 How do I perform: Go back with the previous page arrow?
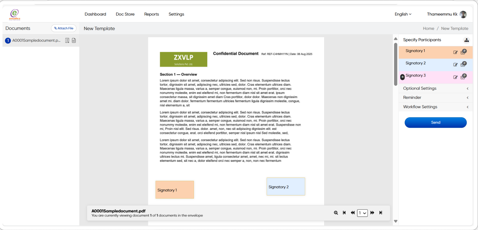point(352,213)
